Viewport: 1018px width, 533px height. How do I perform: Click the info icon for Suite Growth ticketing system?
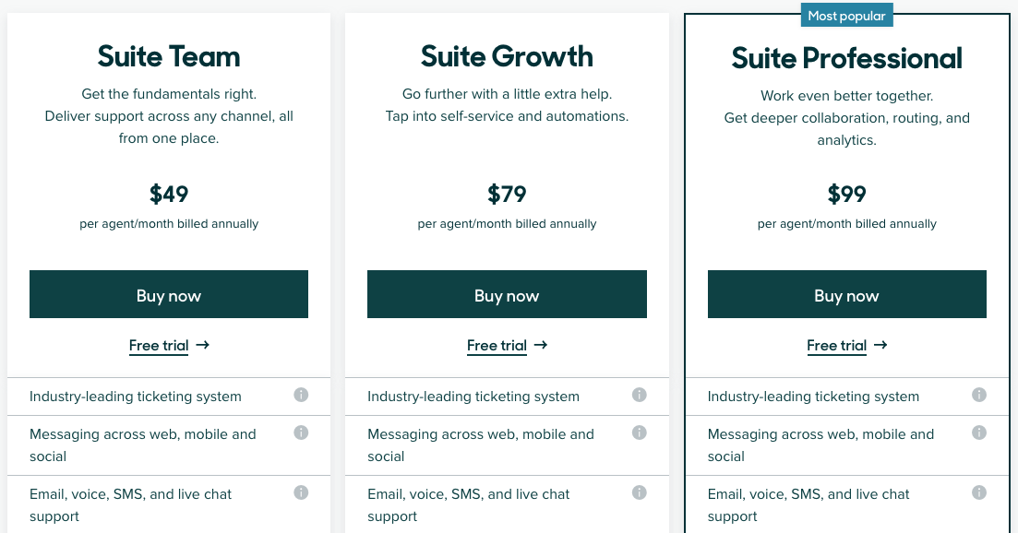point(640,394)
